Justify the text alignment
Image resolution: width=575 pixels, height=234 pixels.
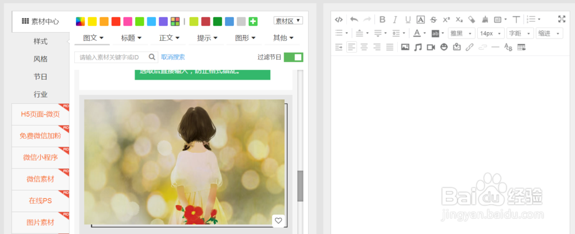click(x=390, y=47)
